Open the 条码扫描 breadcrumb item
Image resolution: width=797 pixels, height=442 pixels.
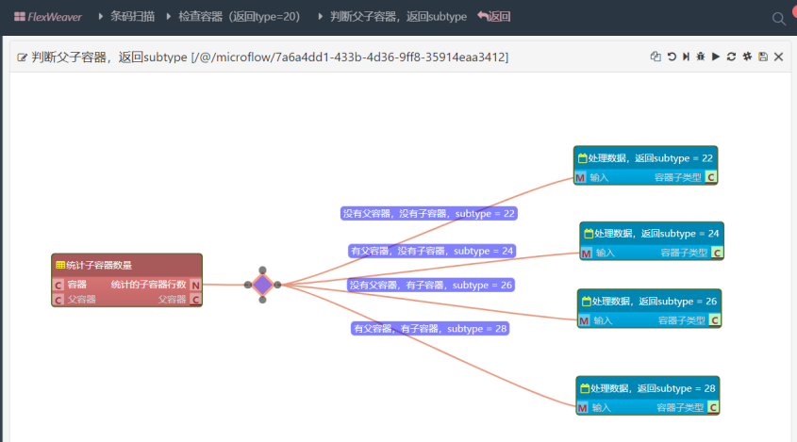131,17
